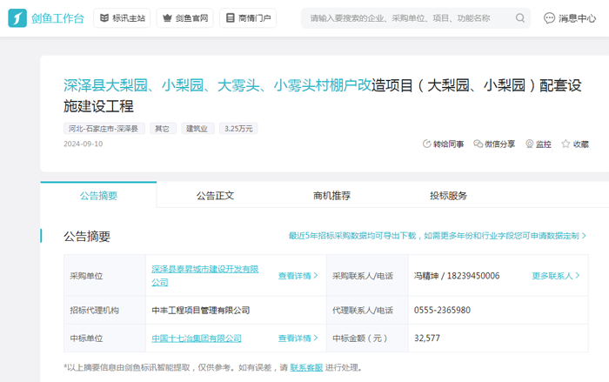Switch to the 商机推荐 tab
Image resolution: width=609 pixels, height=382 pixels.
(331, 196)
